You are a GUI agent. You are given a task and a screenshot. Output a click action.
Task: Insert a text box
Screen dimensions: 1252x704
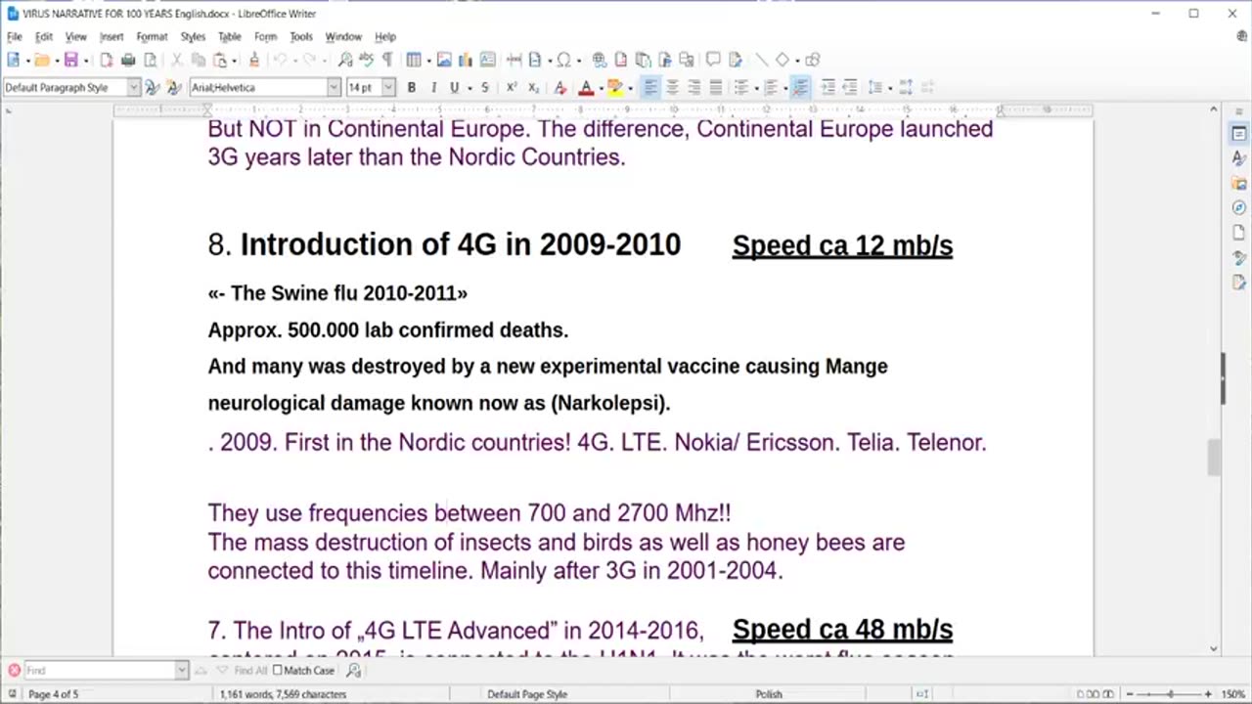tap(487, 60)
